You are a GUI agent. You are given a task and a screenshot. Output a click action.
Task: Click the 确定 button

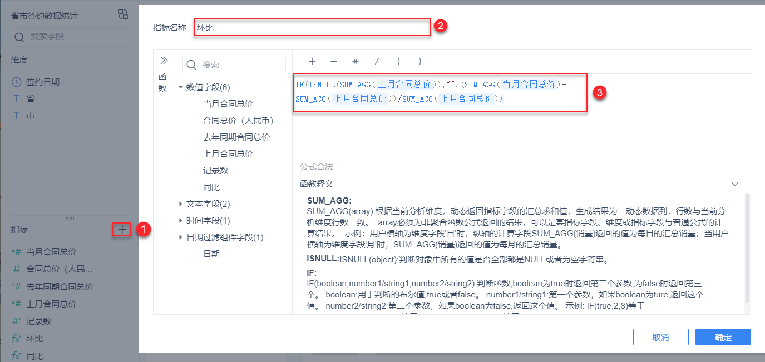[x=723, y=337]
